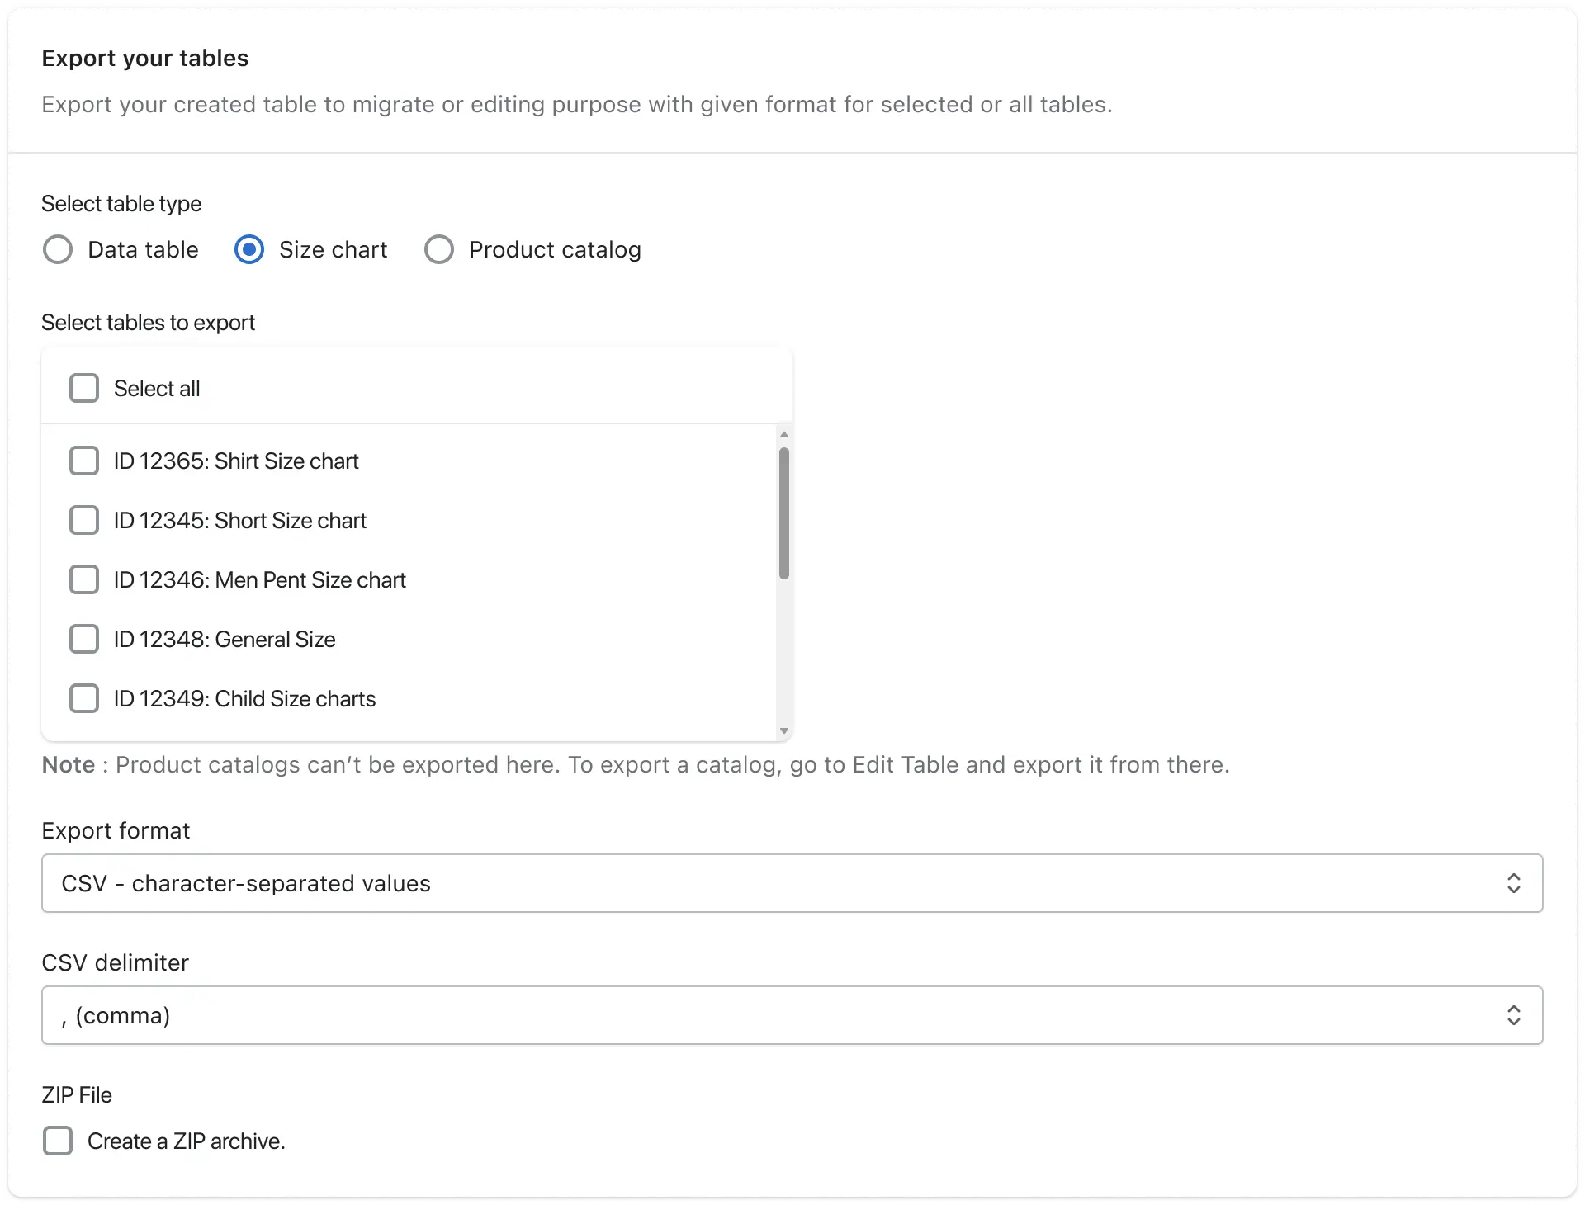Select the Data table radio button
The height and width of the screenshot is (1205, 1585).
(x=58, y=249)
